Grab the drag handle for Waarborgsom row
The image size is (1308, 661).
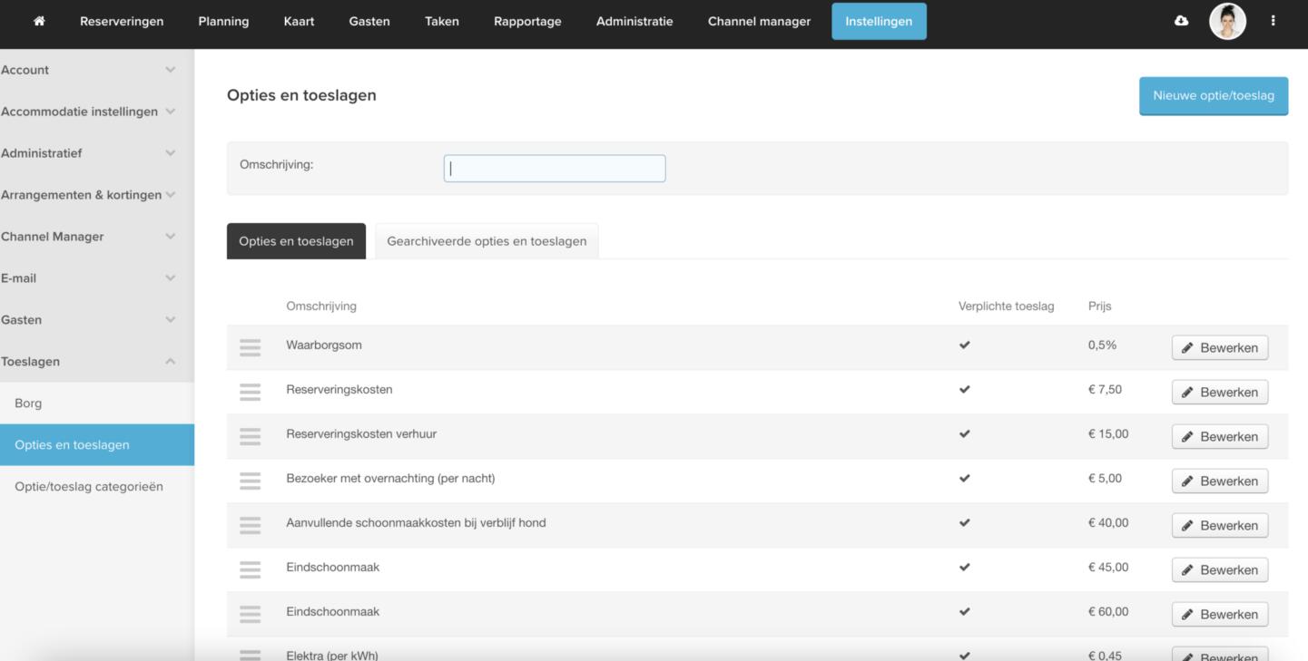250,347
